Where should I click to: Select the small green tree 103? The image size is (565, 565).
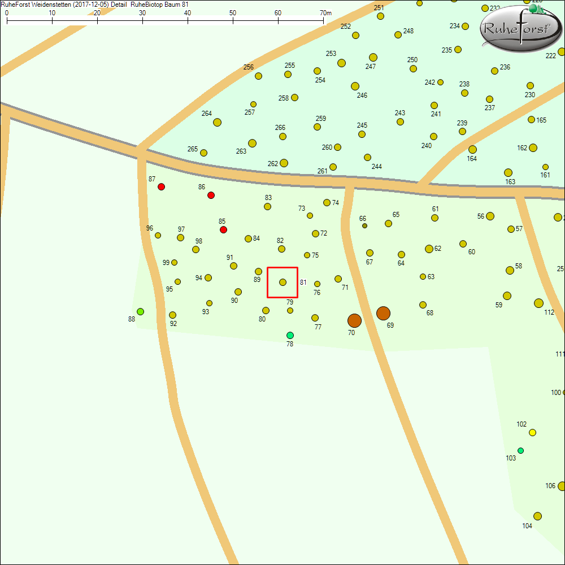pyautogui.click(x=520, y=450)
